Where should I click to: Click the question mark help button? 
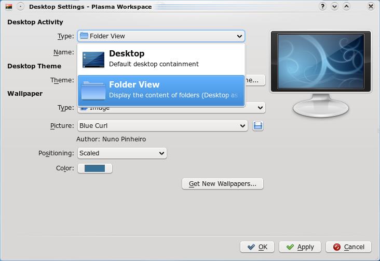pos(323,7)
